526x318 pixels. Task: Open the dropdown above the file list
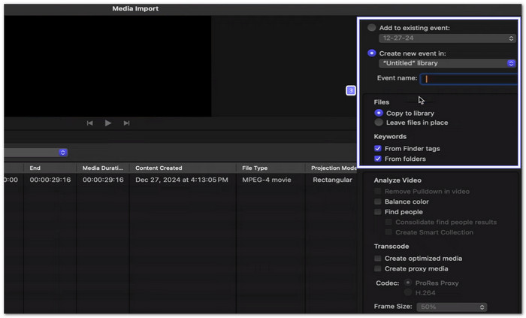pyautogui.click(x=36, y=153)
